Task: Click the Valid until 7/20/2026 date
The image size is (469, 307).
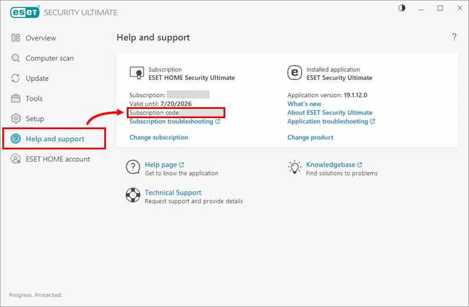Action: [176, 104]
